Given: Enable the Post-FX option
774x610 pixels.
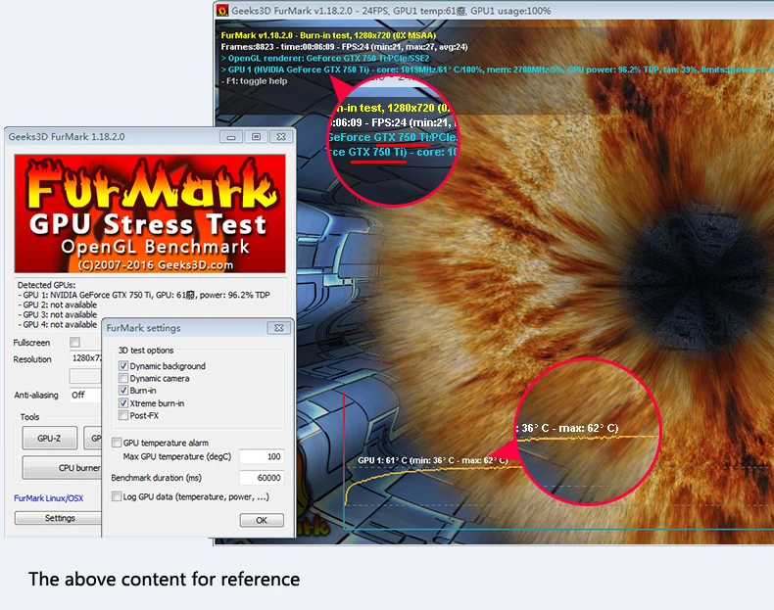Looking at the screenshot, I should [123, 416].
